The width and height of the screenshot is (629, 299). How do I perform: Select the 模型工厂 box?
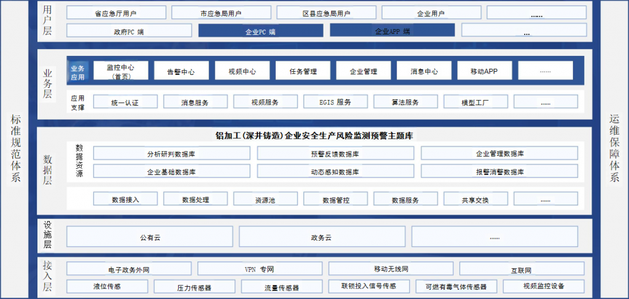click(x=475, y=102)
